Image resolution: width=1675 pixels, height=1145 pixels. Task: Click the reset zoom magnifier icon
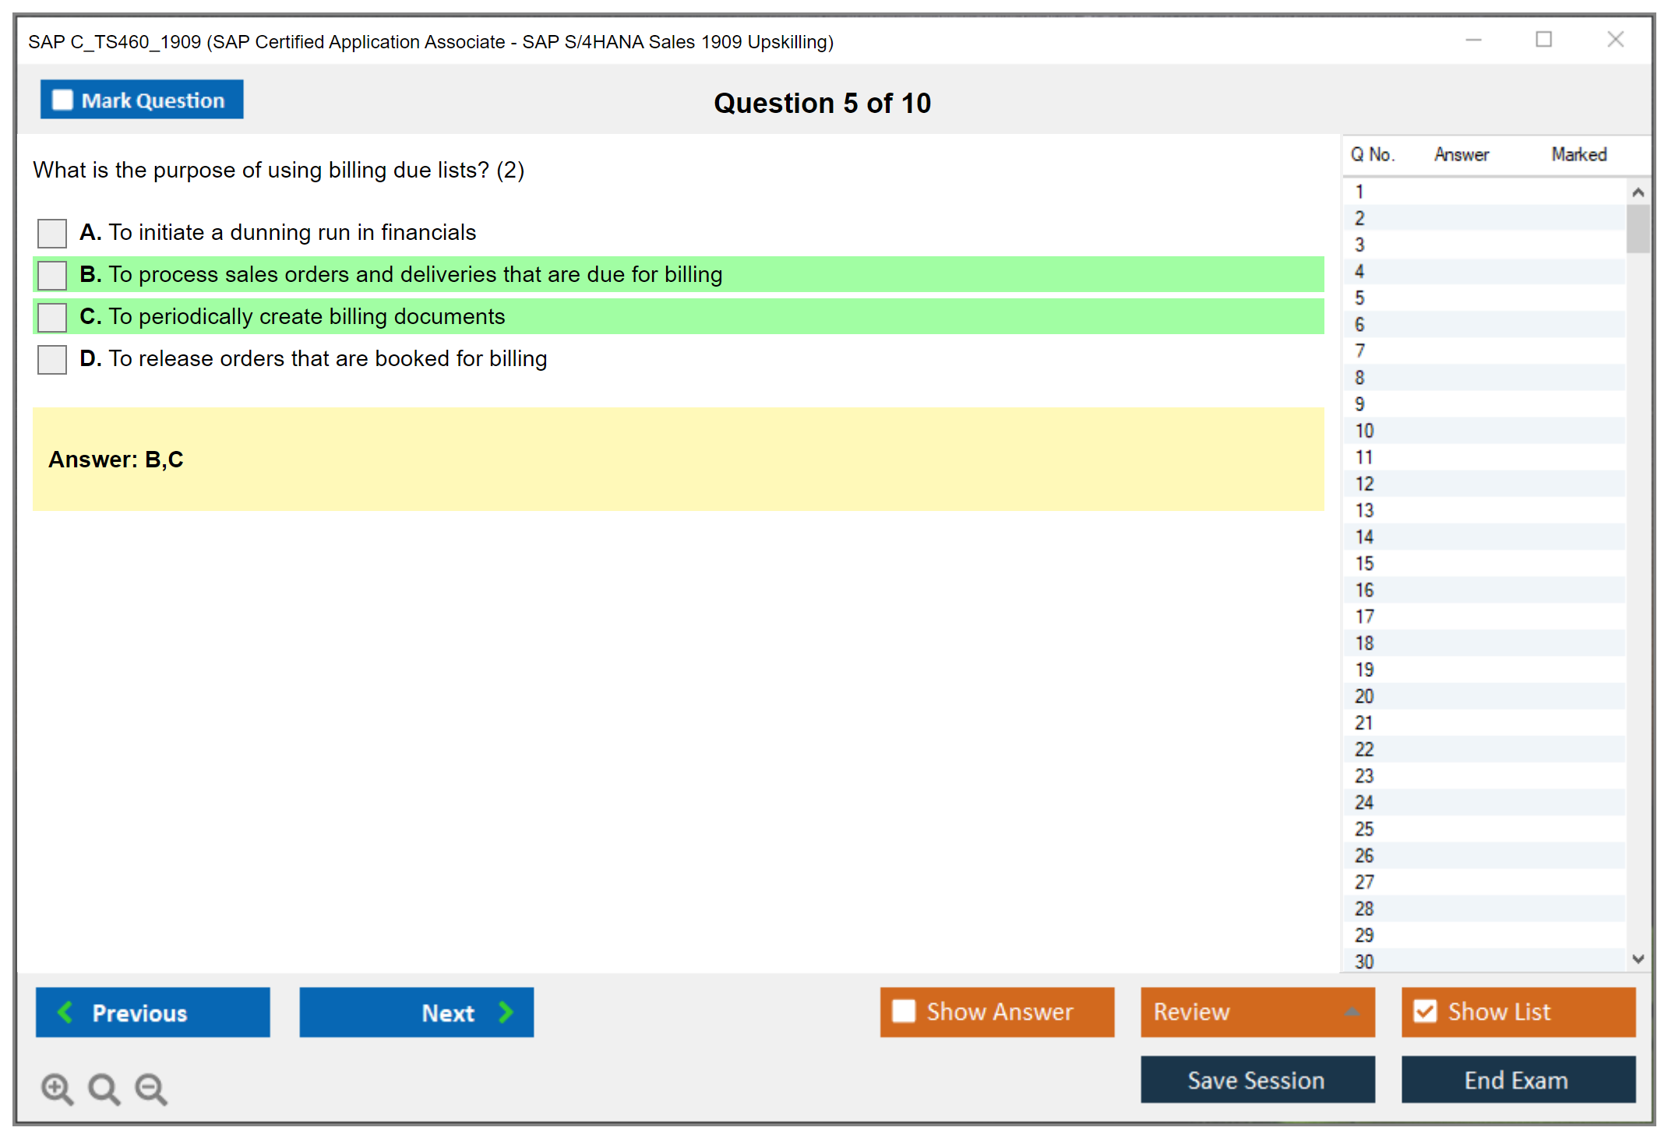click(x=103, y=1087)
